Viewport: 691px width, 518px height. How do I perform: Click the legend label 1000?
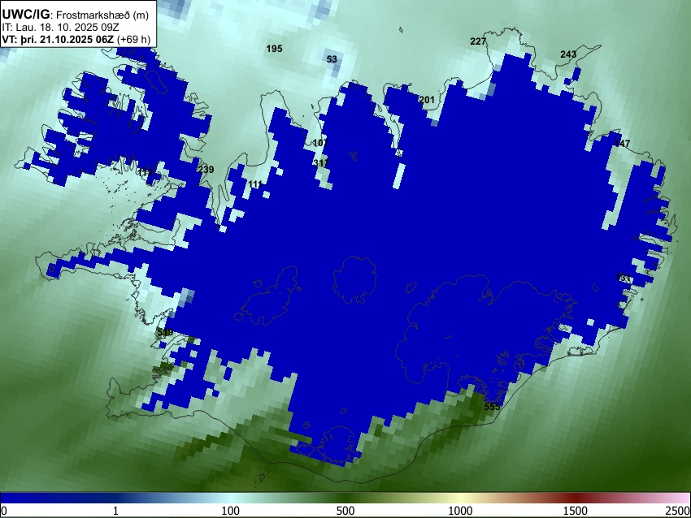tap(460, 511)
